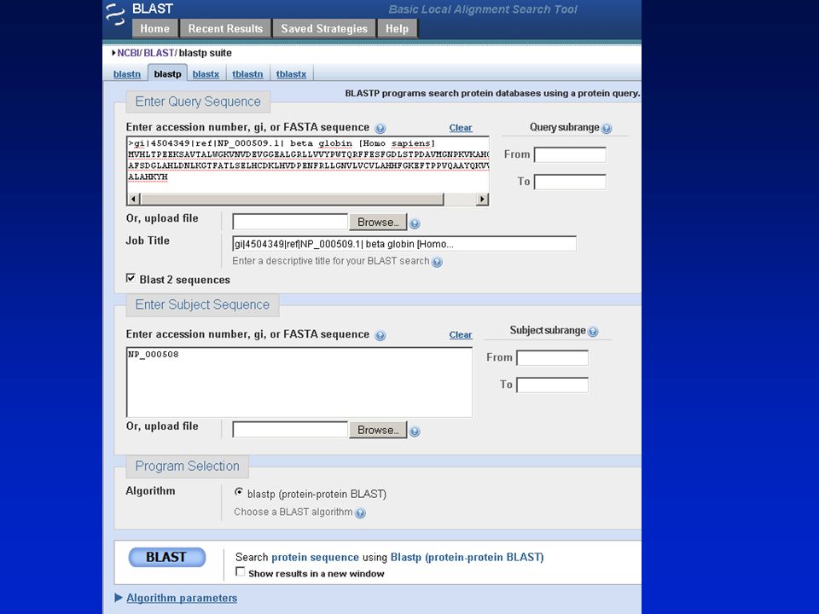Open help icon after Job Title description

point(437,262)
